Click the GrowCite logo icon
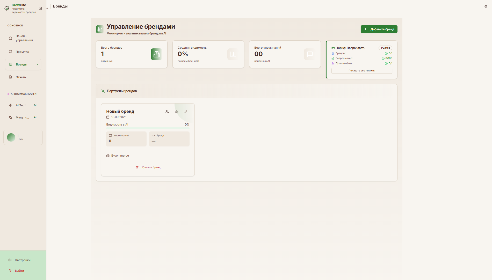492x280 pixels. tap(7, 8)
